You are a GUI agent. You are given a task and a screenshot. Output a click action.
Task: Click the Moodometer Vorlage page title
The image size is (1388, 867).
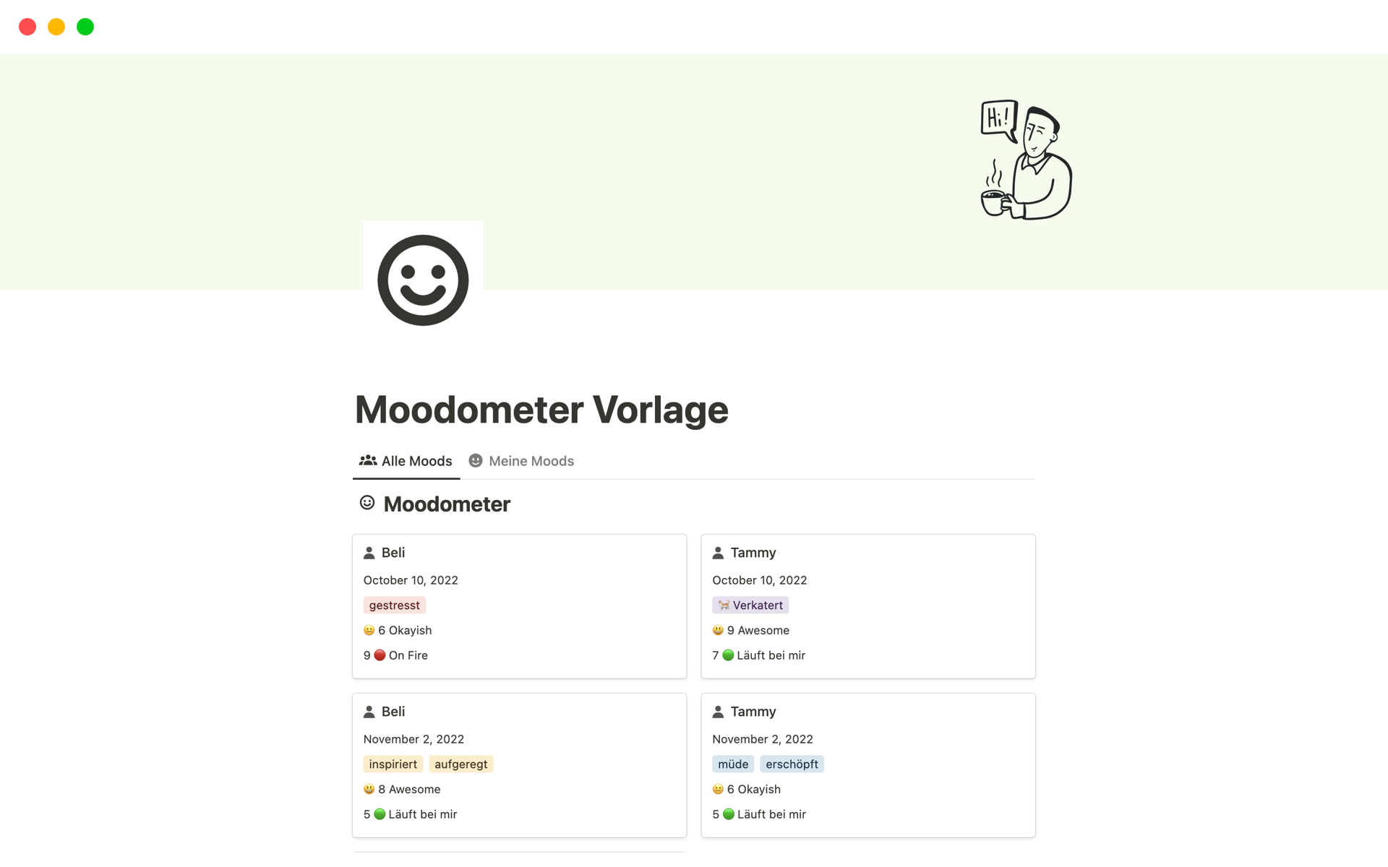541,410
